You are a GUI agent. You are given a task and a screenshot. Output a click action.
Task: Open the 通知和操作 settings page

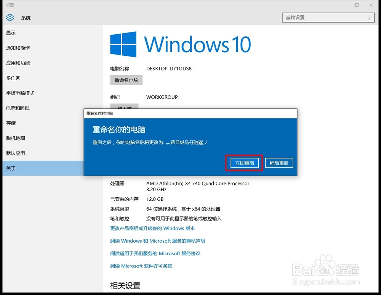[18, 48]
